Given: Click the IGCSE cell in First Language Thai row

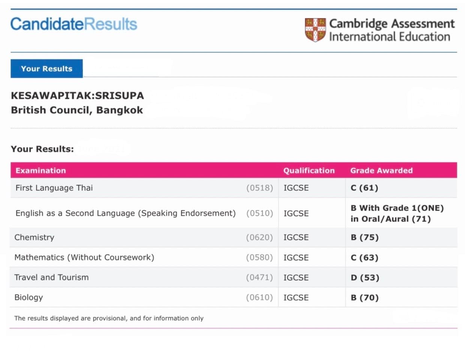Looking at the screenshot, I should (x=296, y=188).
